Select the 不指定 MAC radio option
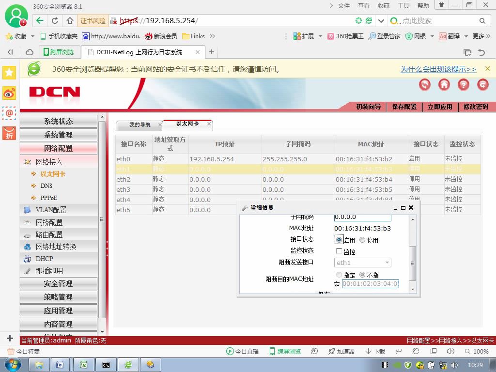This screenshot has height=372, width=496. (362, 275)
